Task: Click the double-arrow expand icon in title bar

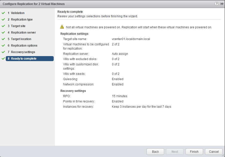Action: pos(222,4)
